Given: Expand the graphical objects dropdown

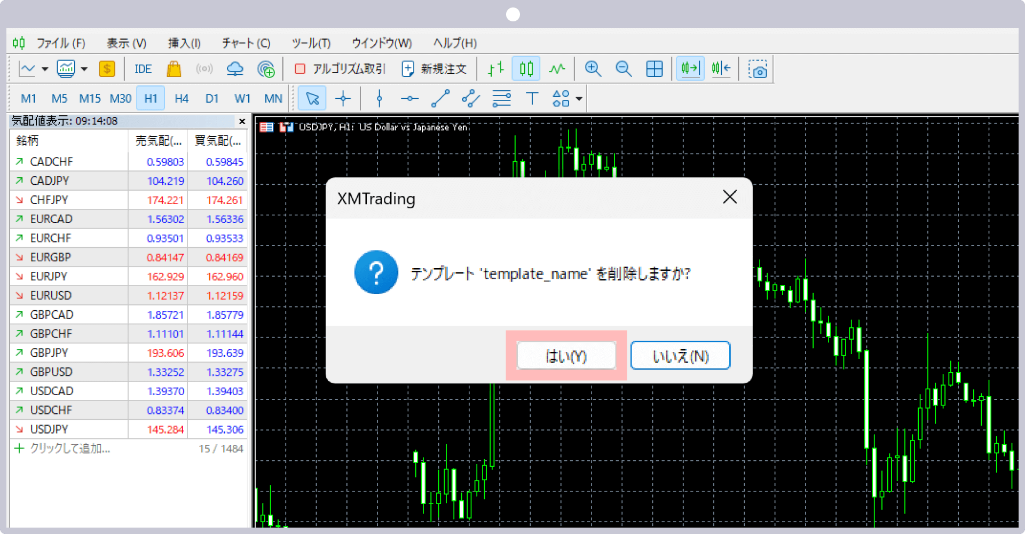Looking at the screenshot, I should 579,98.
